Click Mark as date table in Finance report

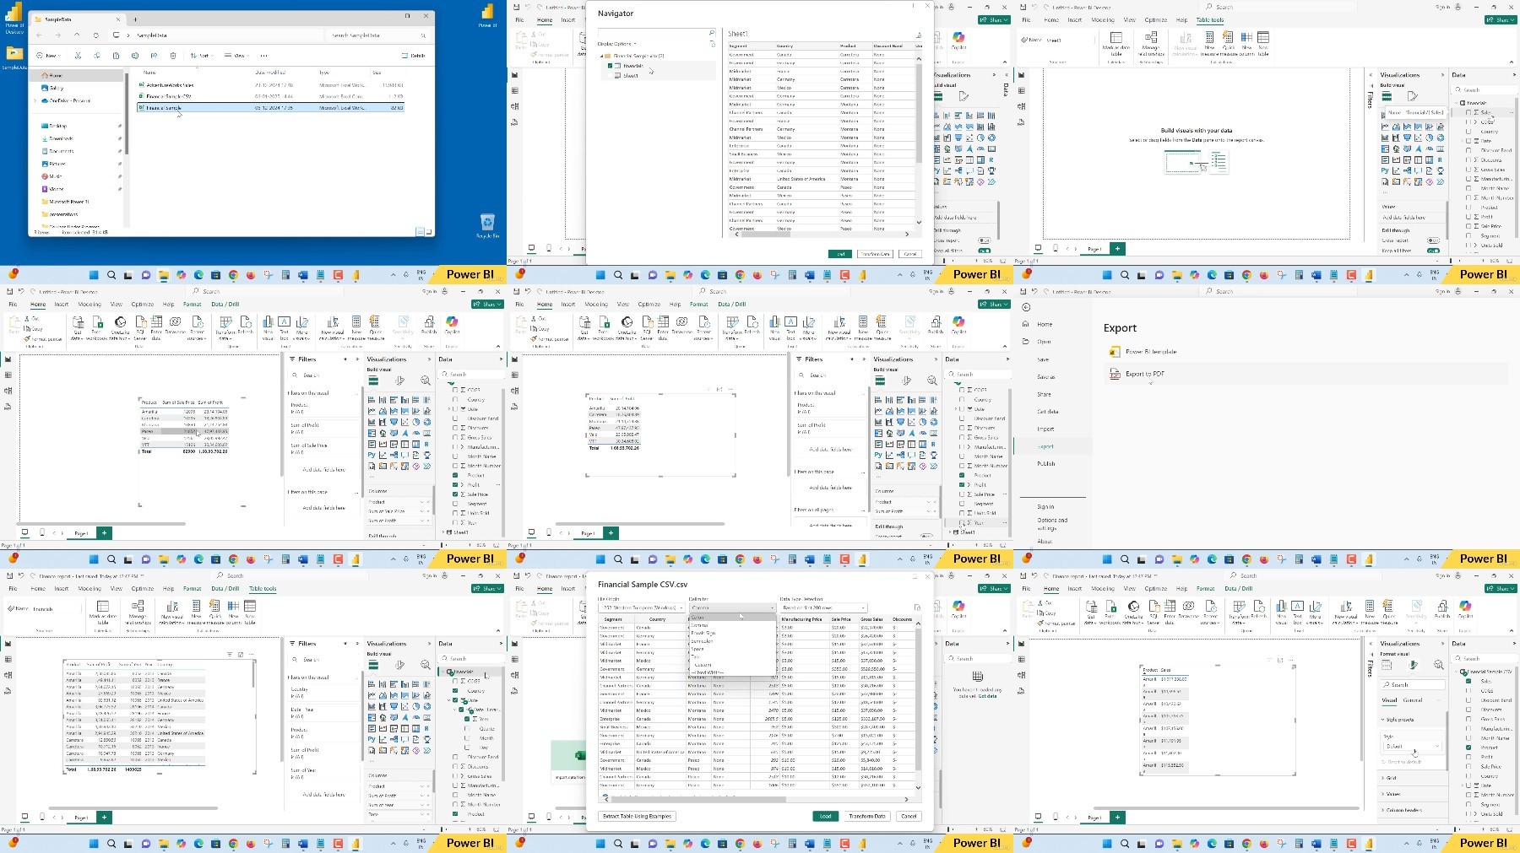point(102,612)
